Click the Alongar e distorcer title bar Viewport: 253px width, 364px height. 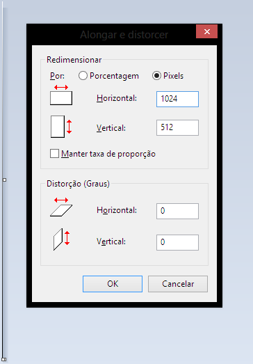point(111,35)
